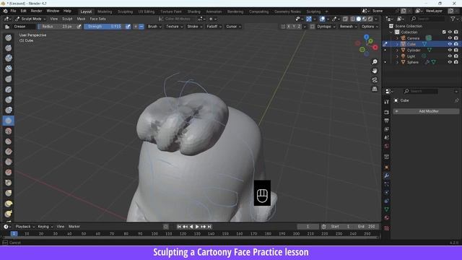Open the Object properties tab
The height and width of the screenshot is (260, 462).
(x=387, y=168)
